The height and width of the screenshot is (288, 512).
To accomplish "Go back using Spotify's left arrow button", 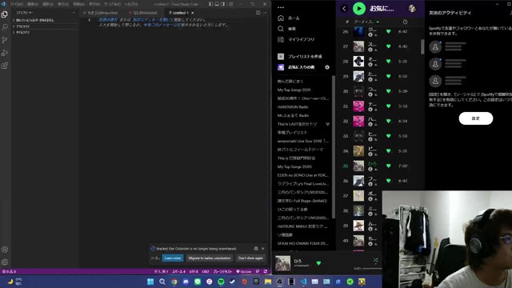I will 344,9.
